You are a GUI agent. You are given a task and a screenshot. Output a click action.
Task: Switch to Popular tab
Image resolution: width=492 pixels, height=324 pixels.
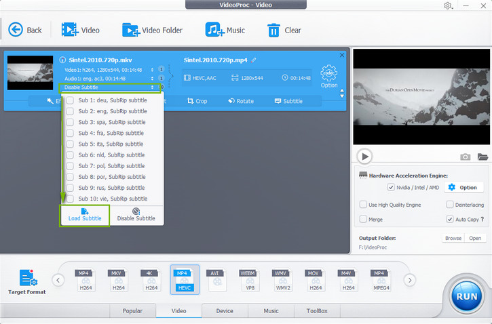click(132, 310)
